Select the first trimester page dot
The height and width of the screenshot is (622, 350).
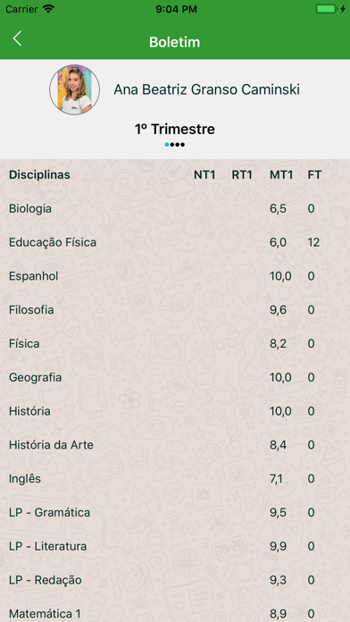tap(167, 145)
